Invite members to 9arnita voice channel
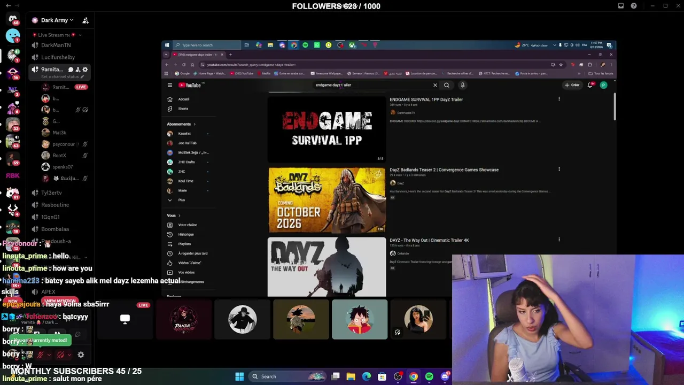Screen dimensions: 684x385 (77, 70)
